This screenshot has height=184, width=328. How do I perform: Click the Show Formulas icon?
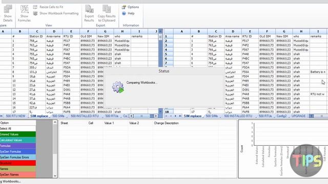tap(24, 13)
